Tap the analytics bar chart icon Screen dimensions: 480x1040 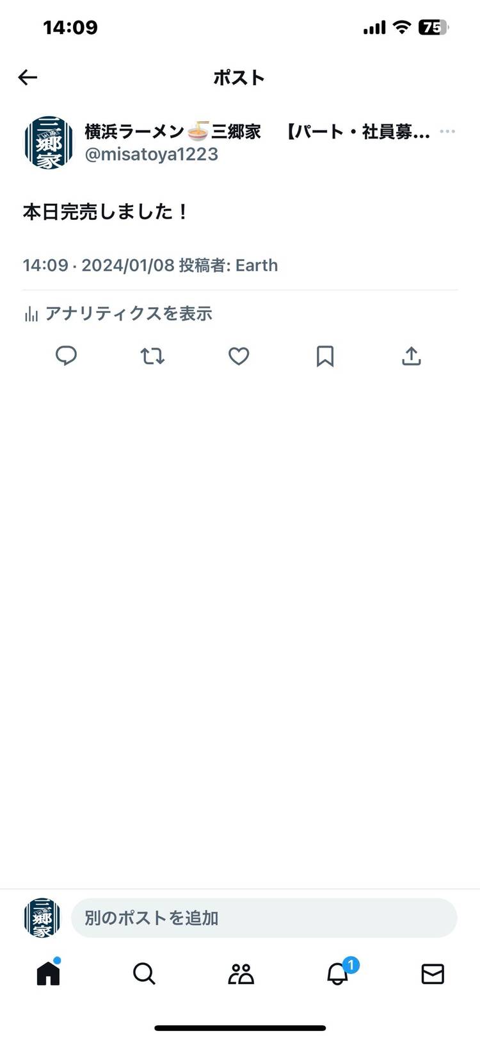coord(30,314)
